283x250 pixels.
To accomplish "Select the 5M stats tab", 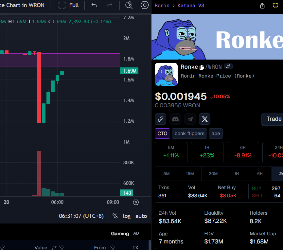I will click(x=167, y=174).
